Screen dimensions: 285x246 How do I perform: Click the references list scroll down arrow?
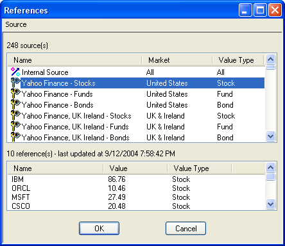click(x=271, y=204)
